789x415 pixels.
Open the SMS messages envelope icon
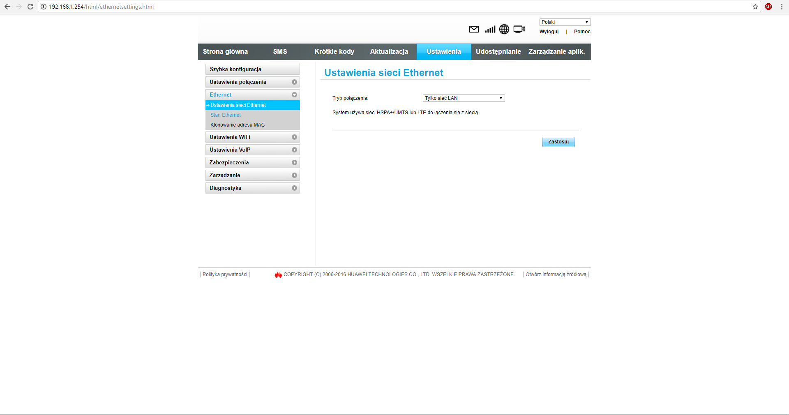[474, 29]
